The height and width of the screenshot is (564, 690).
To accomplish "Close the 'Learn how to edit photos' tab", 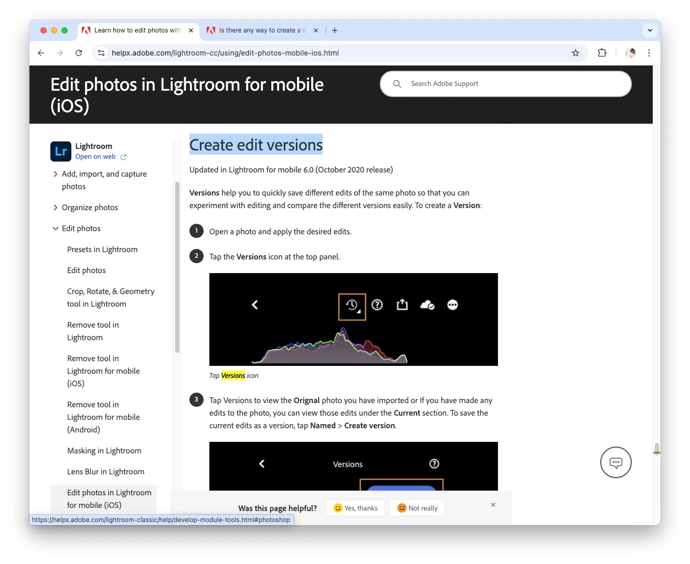I will [191, 30].
